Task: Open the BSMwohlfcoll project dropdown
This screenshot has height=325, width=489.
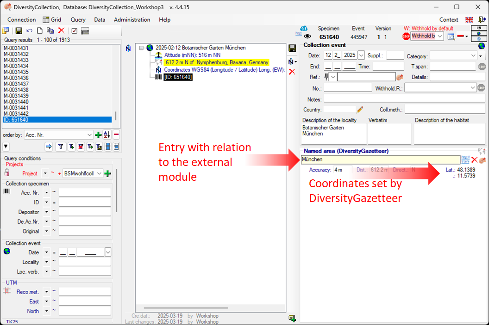Action: click(99, 173)
